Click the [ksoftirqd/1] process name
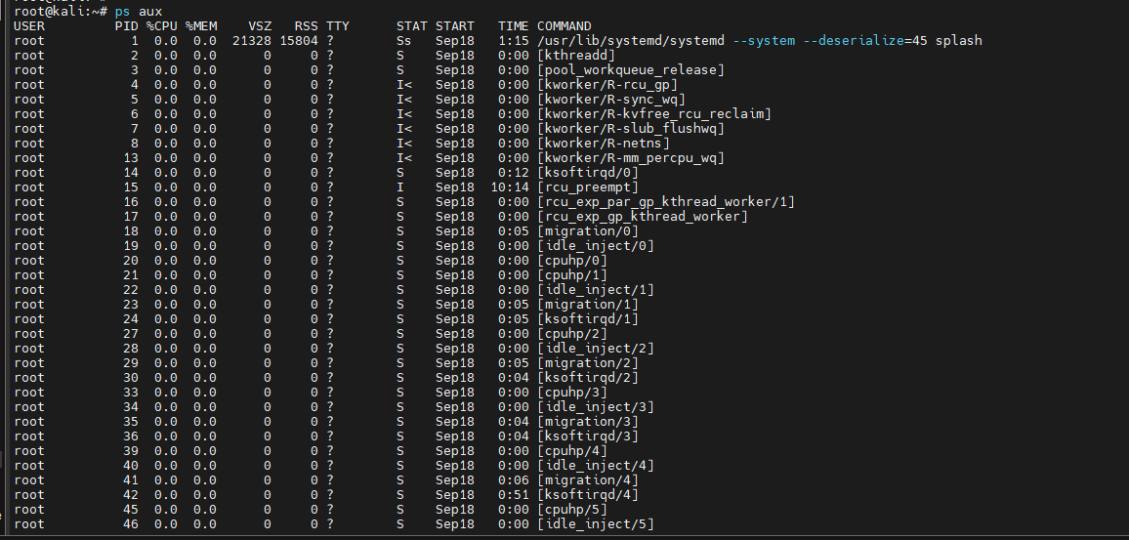 point(588,319)
